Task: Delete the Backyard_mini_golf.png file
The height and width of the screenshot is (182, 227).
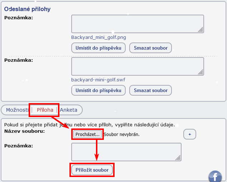Action: pos(151,48)
